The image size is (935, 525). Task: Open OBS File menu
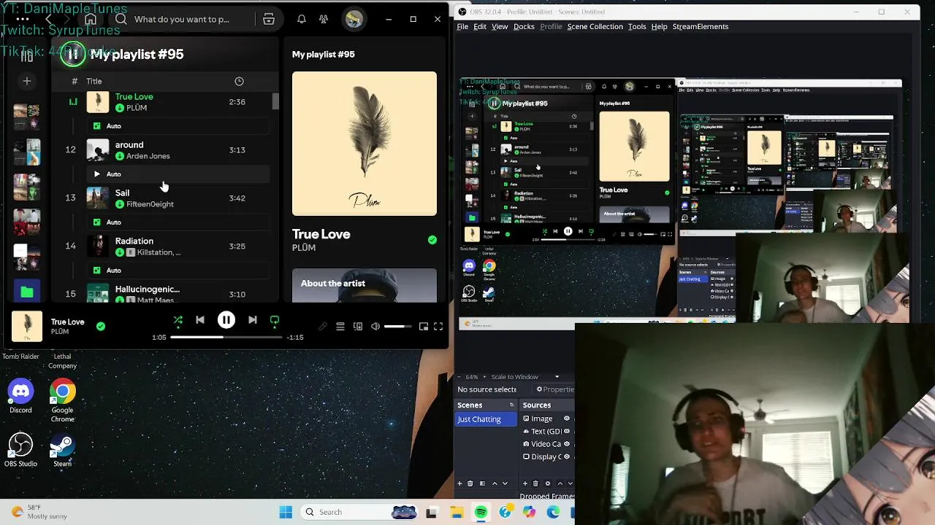462,26
